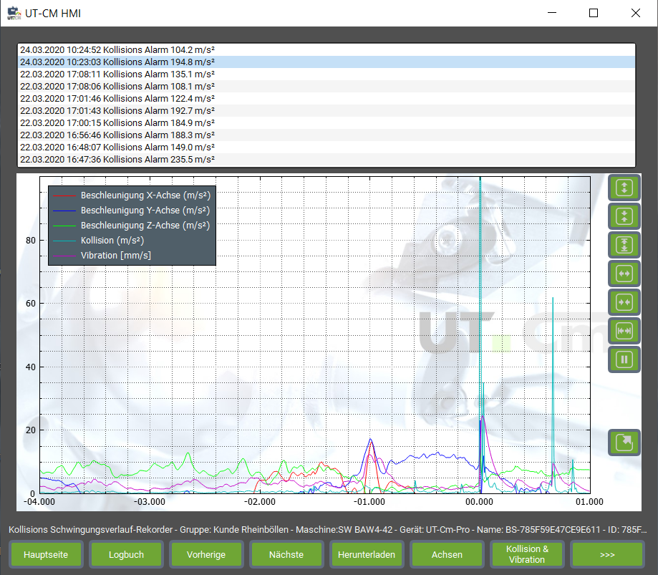Click the fit horizontal axis icon

click(624, 331)
